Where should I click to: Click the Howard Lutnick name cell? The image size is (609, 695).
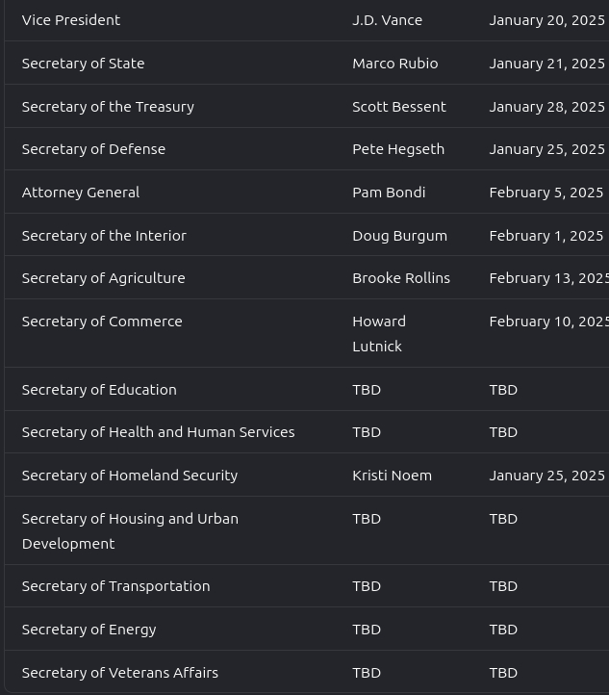click(x=379, y=333)
